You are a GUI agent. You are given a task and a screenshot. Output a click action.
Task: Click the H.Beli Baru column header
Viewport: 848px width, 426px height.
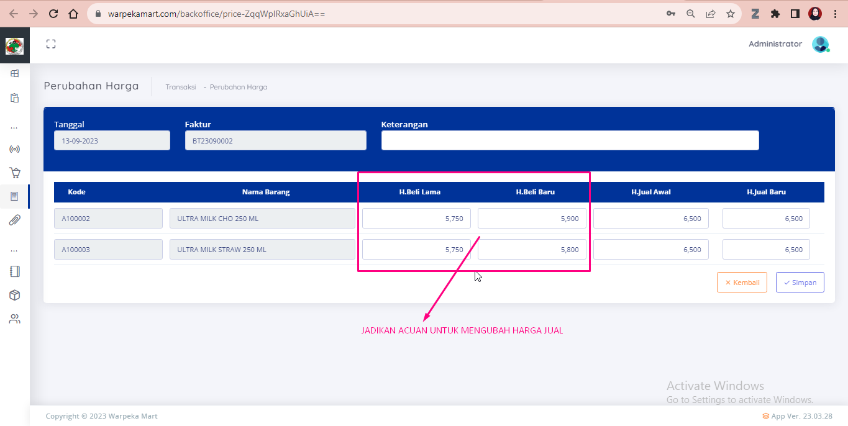tap(536, 192)
